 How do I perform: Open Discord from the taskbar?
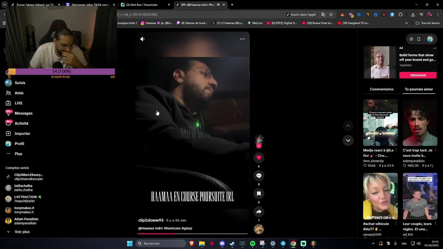pyautogui.click(x=222, y=243)
